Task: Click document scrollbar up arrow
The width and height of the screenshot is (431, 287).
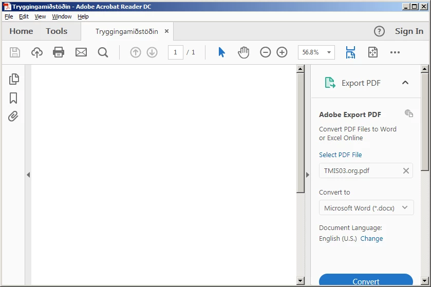Action: (x=301, y=69)
